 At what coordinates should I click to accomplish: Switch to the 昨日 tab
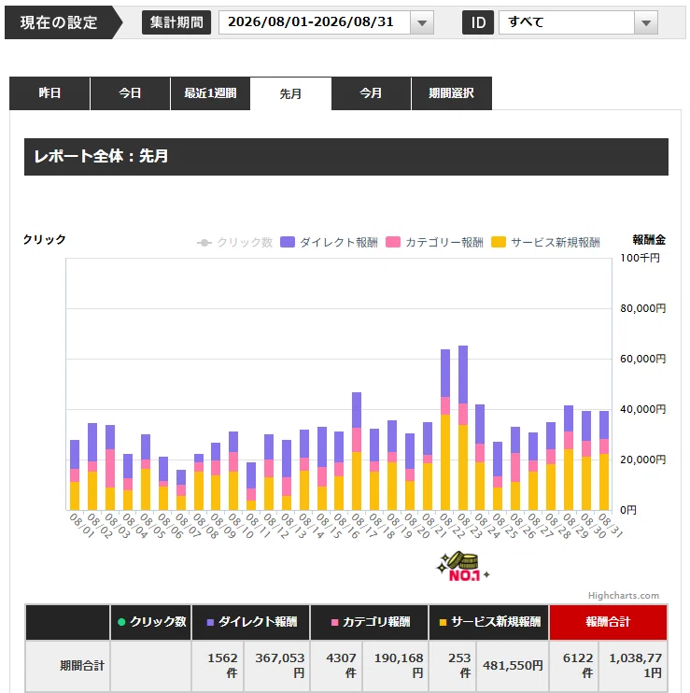click(x=49, y=93)
